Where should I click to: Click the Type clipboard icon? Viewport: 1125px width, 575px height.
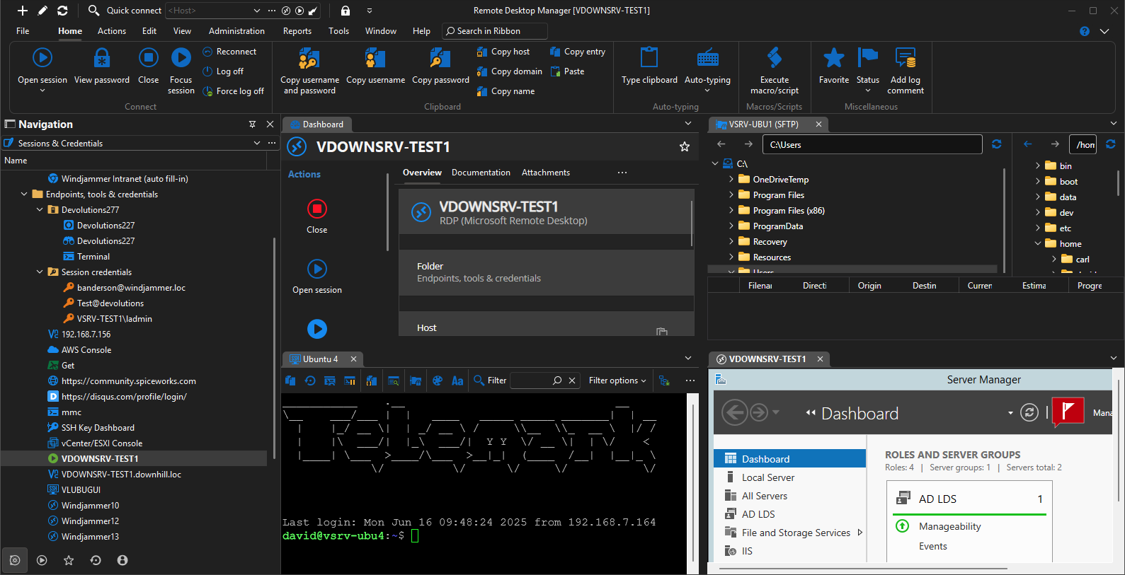point(649,57)
